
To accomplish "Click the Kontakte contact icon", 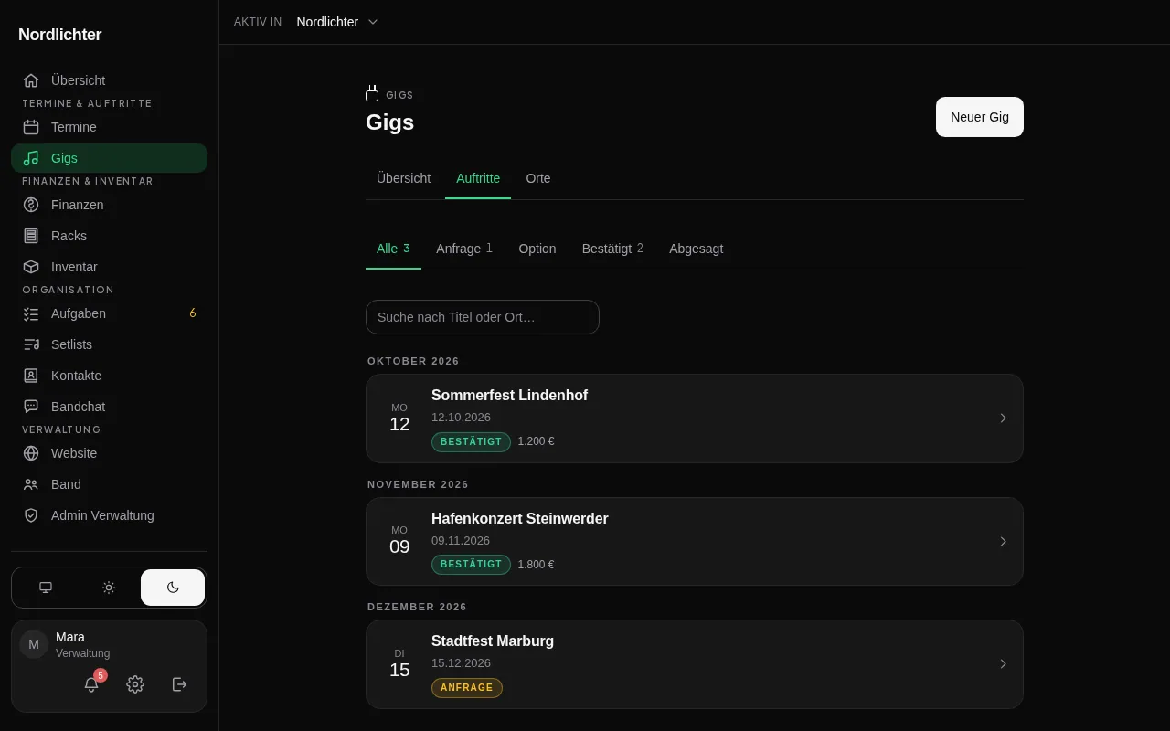I will click(x=31, y=376).
